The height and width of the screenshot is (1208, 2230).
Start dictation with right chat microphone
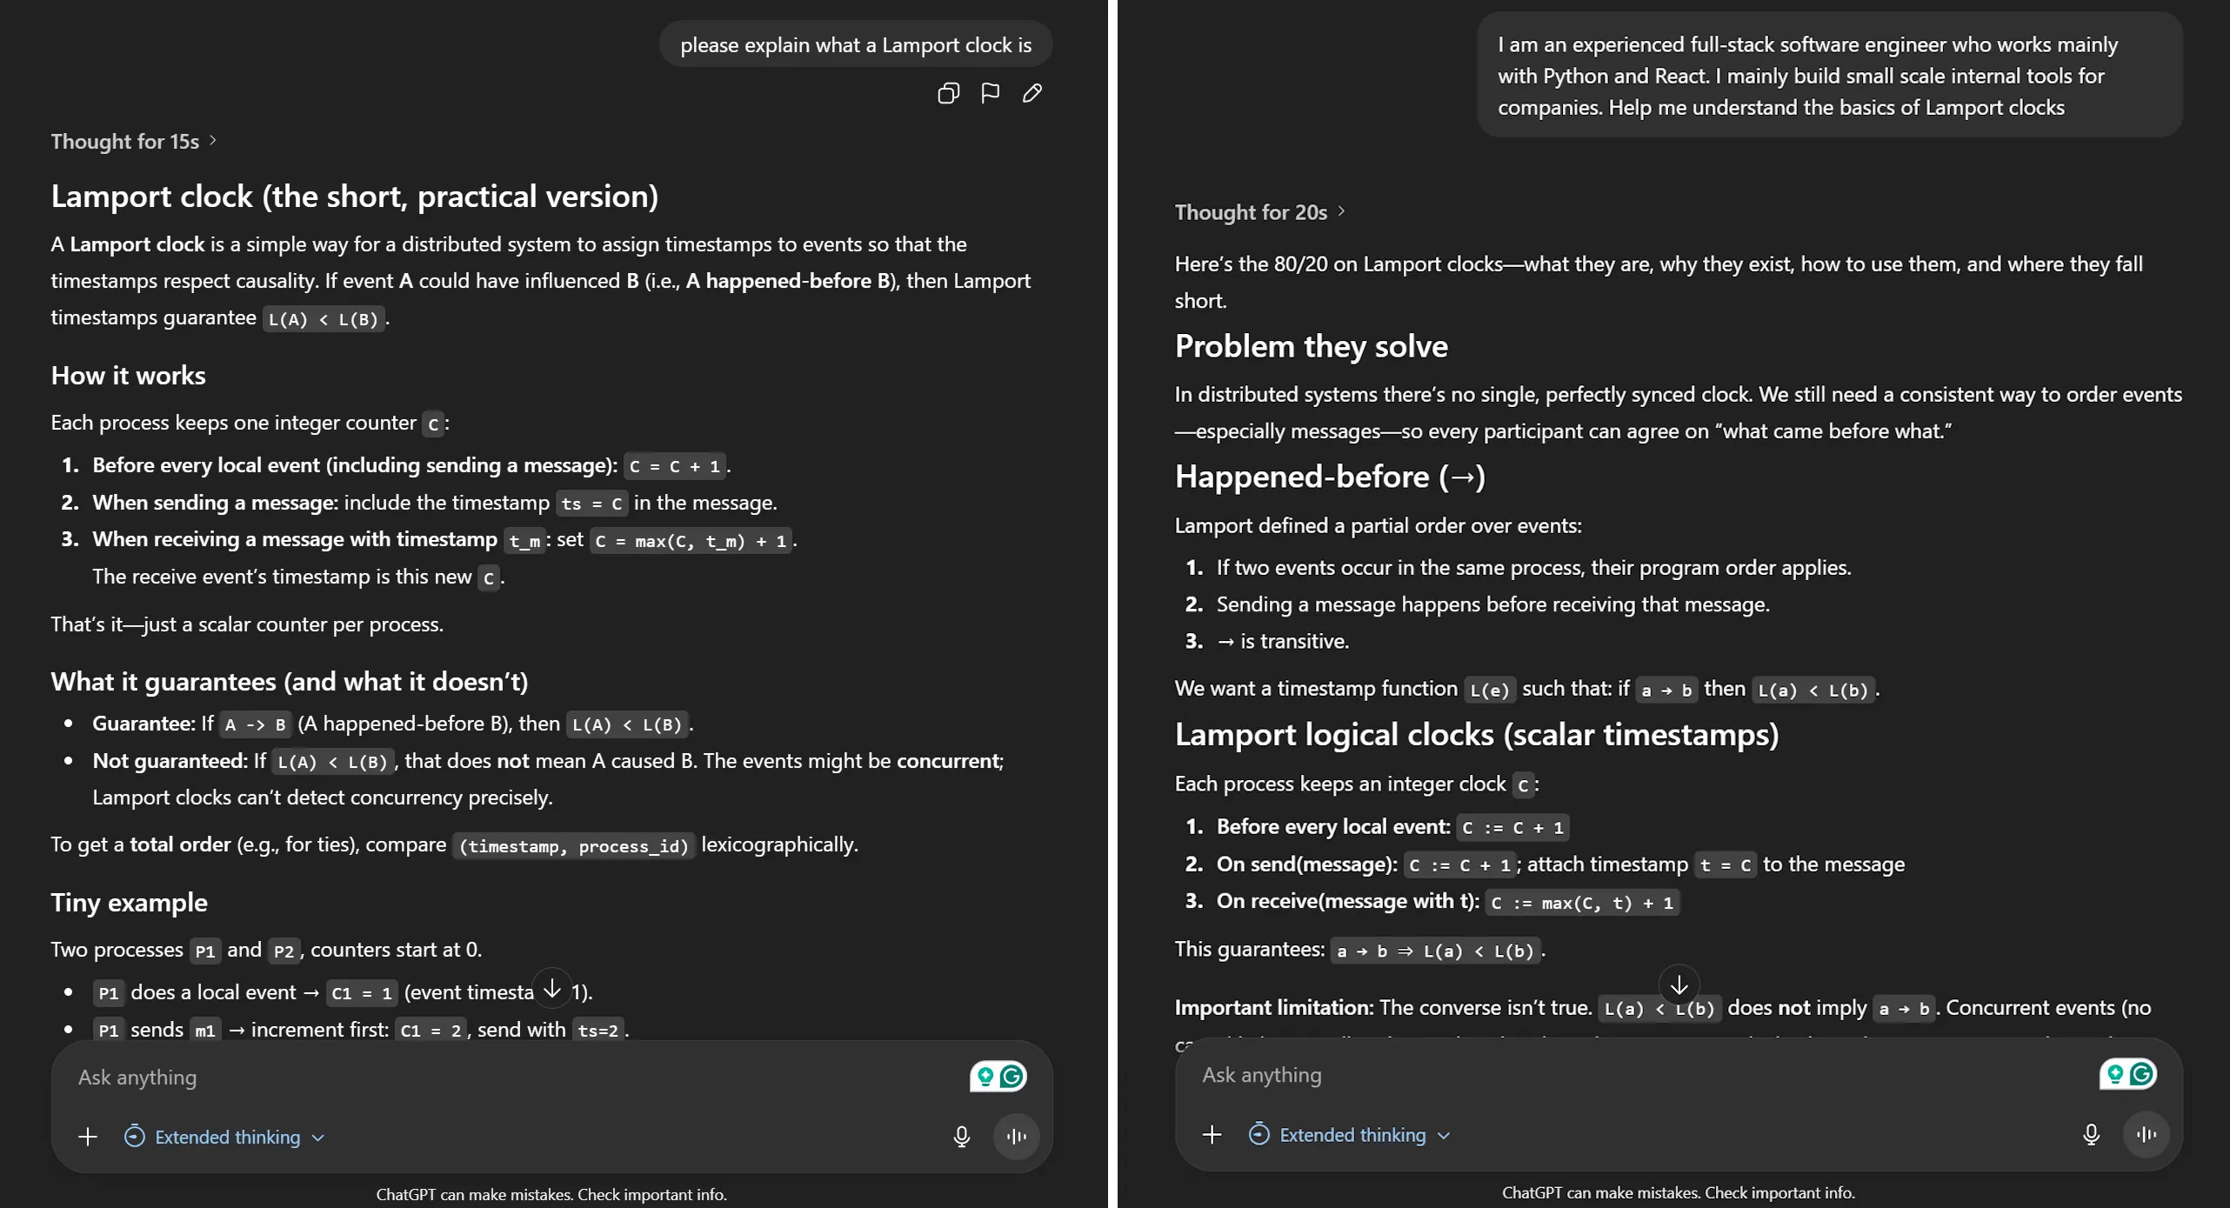pos(2091,1135)
